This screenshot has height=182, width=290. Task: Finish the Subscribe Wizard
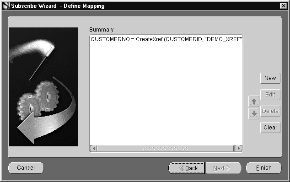point(263,168)
